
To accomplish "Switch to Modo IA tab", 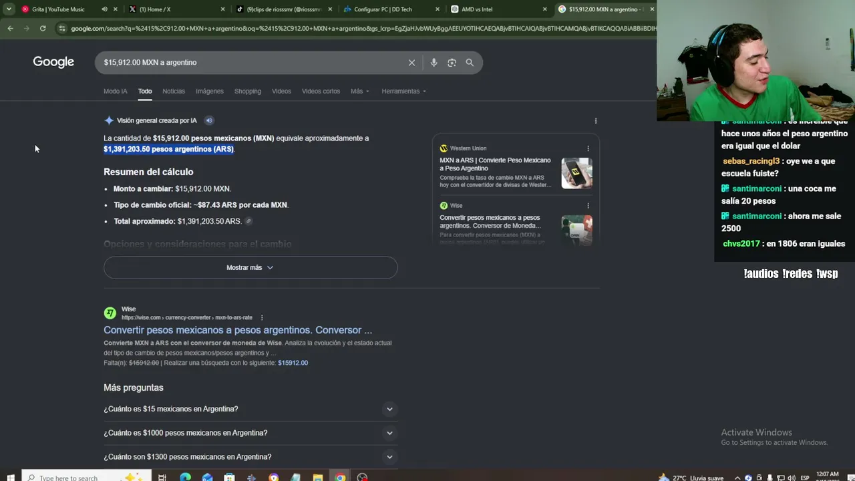I will pyautogui.click(x=115, y=92).
